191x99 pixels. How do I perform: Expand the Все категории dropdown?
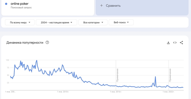(93, 22)
